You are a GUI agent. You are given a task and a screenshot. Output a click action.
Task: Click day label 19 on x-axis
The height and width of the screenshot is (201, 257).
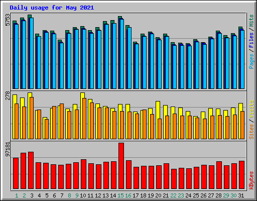click(151, 195)
